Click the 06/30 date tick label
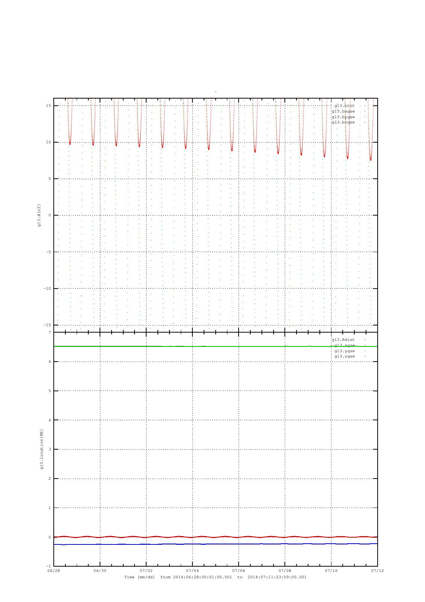 coord(100,571)
